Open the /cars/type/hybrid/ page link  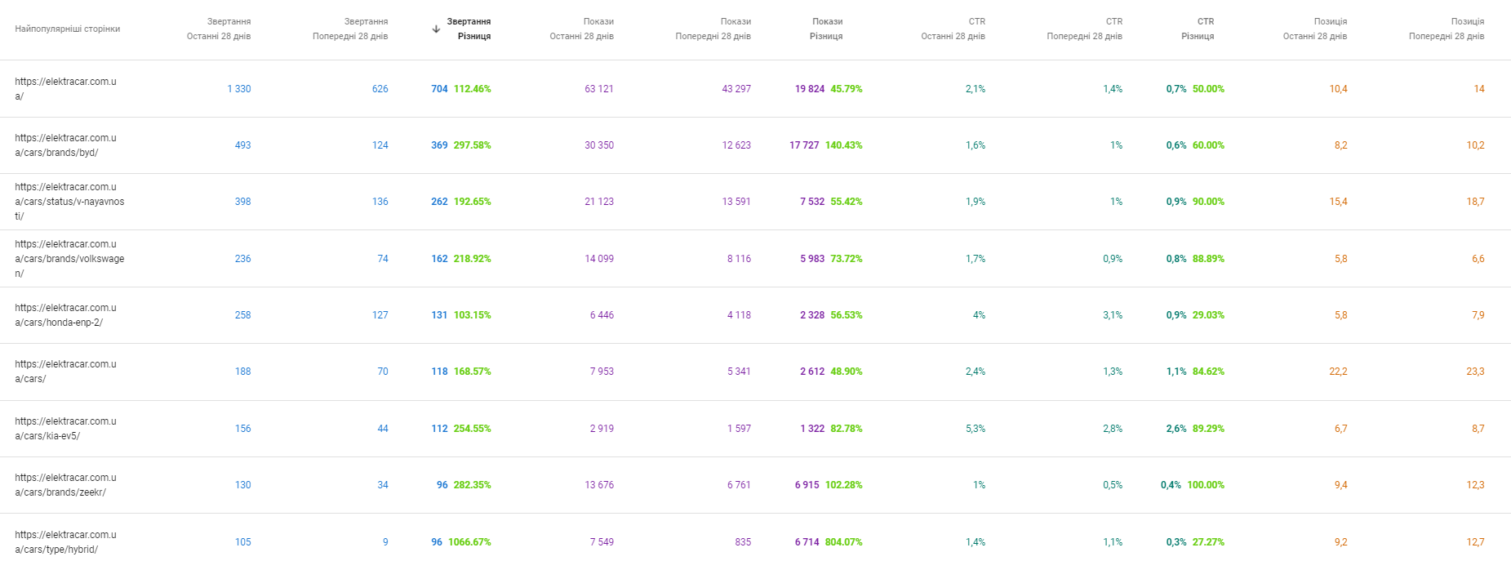click(x=65, y=542)
